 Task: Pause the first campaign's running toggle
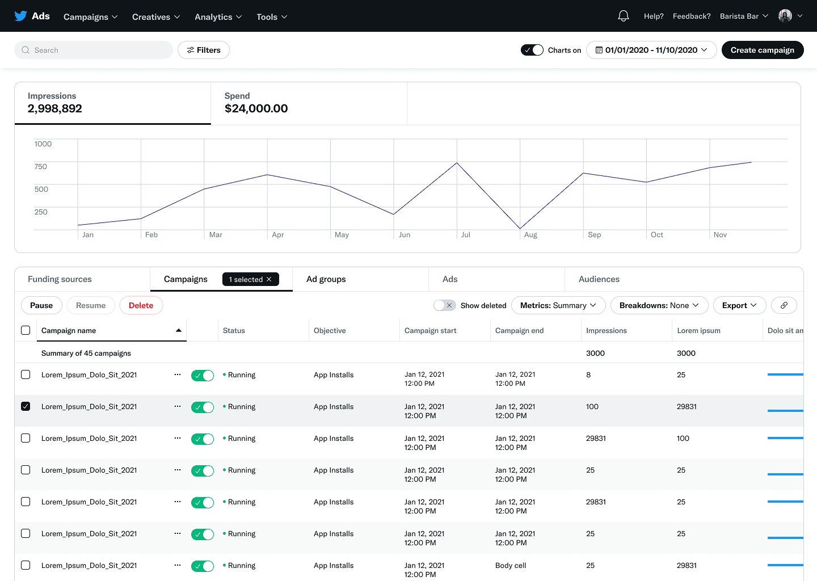tap(203, 375)
